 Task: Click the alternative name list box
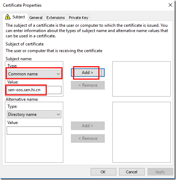[142, 132]
